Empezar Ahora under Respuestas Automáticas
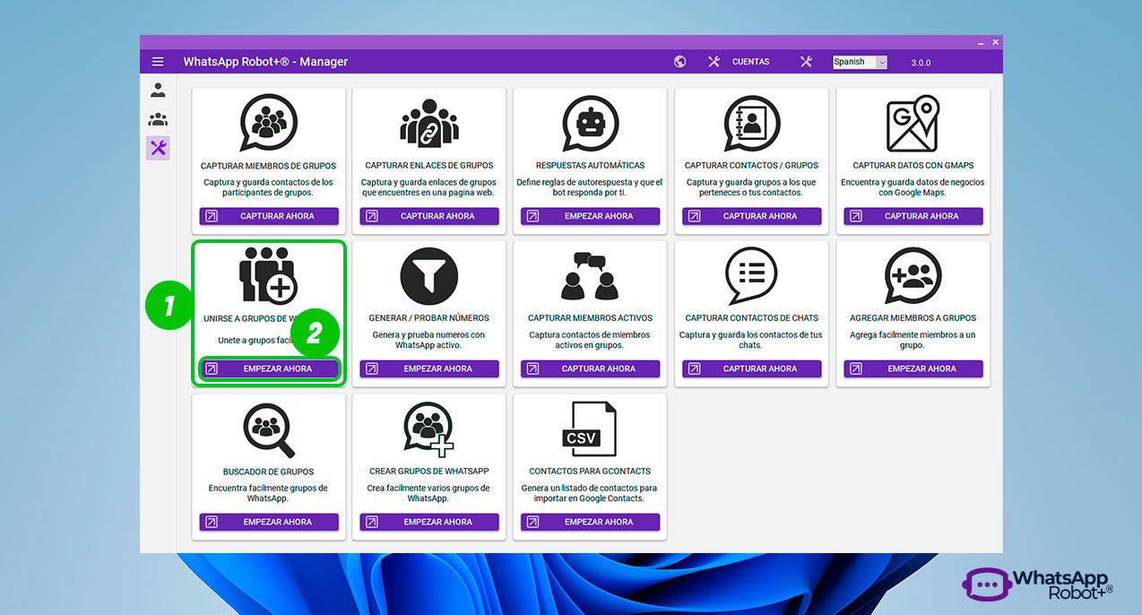Screen dimensions: 1142x615 (591, 216)
